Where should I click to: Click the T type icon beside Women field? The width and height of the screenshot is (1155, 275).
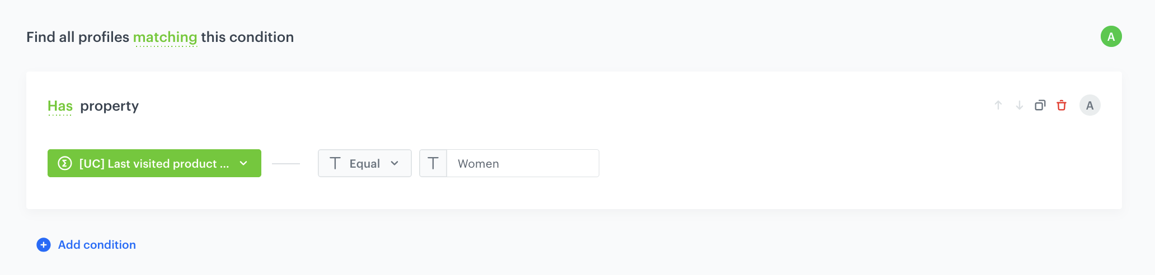tap(433, 163)
